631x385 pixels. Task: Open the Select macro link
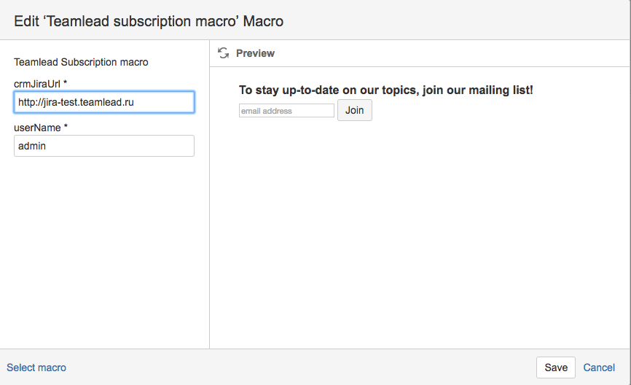pos(36,367)
